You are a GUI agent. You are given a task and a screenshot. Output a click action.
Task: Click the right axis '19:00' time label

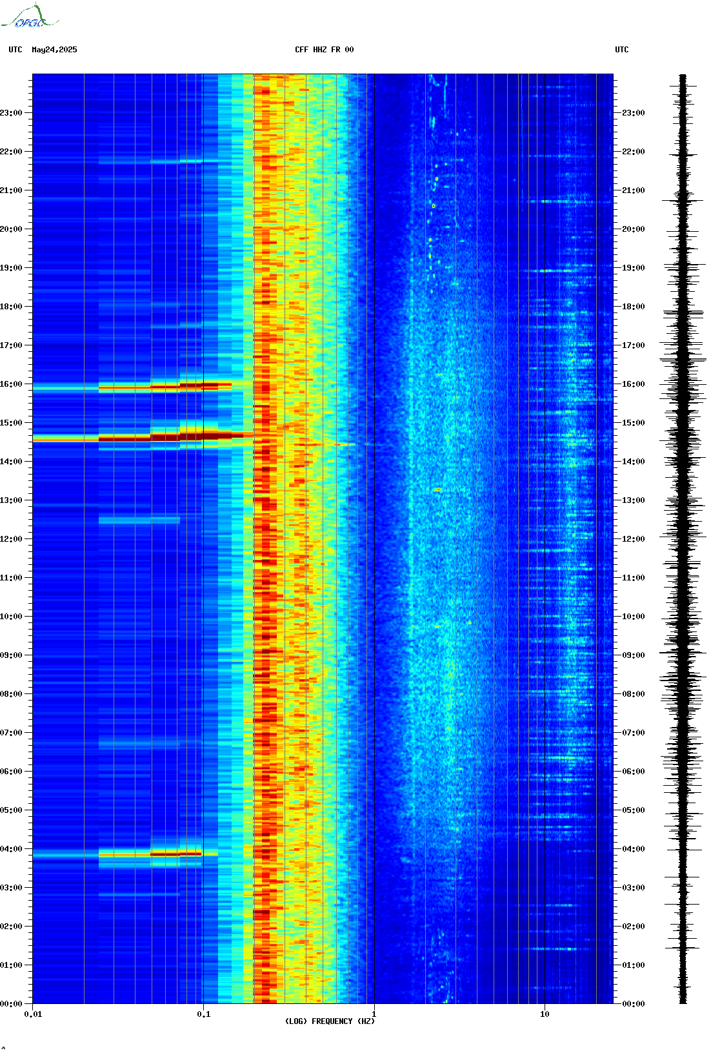click(634, 268)
